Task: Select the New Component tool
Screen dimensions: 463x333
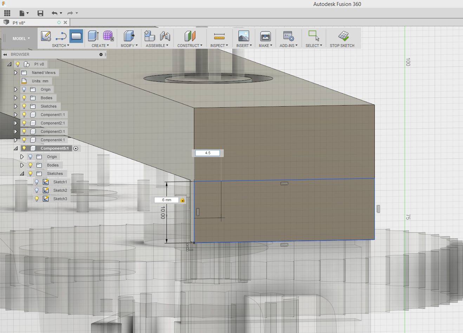Action: click(150, 36)
